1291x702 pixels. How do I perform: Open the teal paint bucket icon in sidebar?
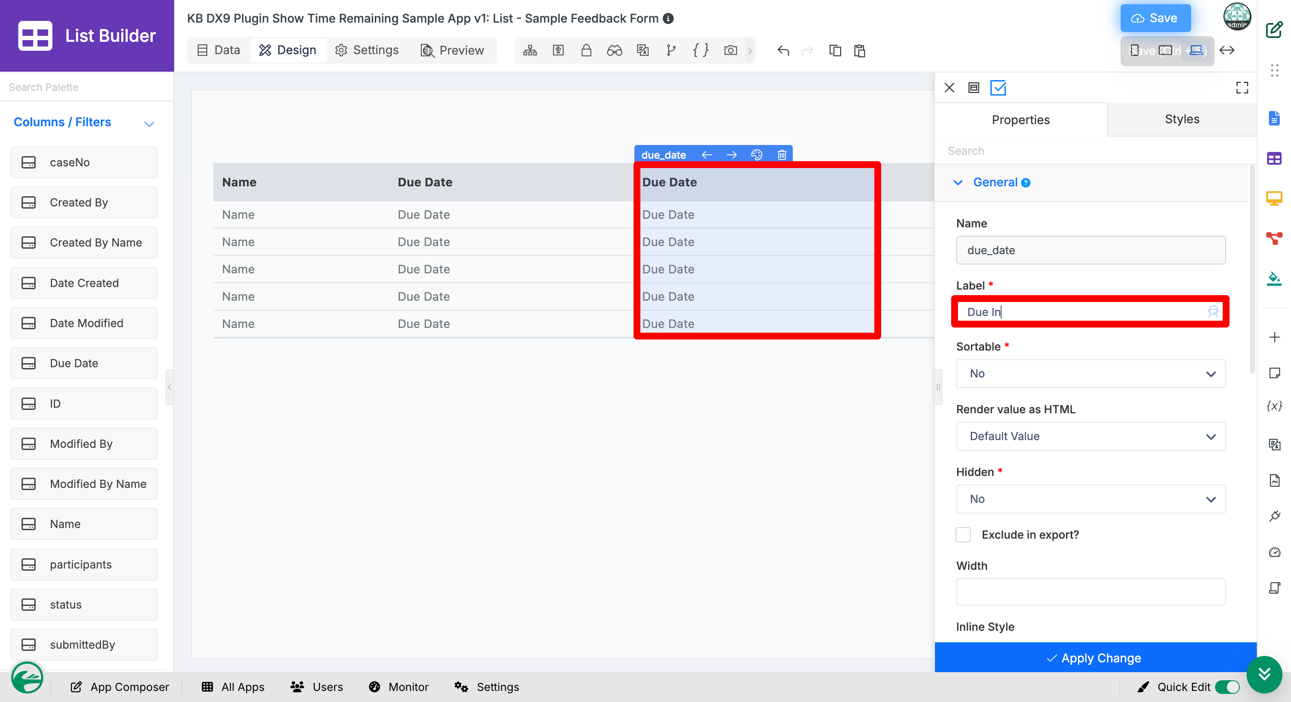[1274, 278]
